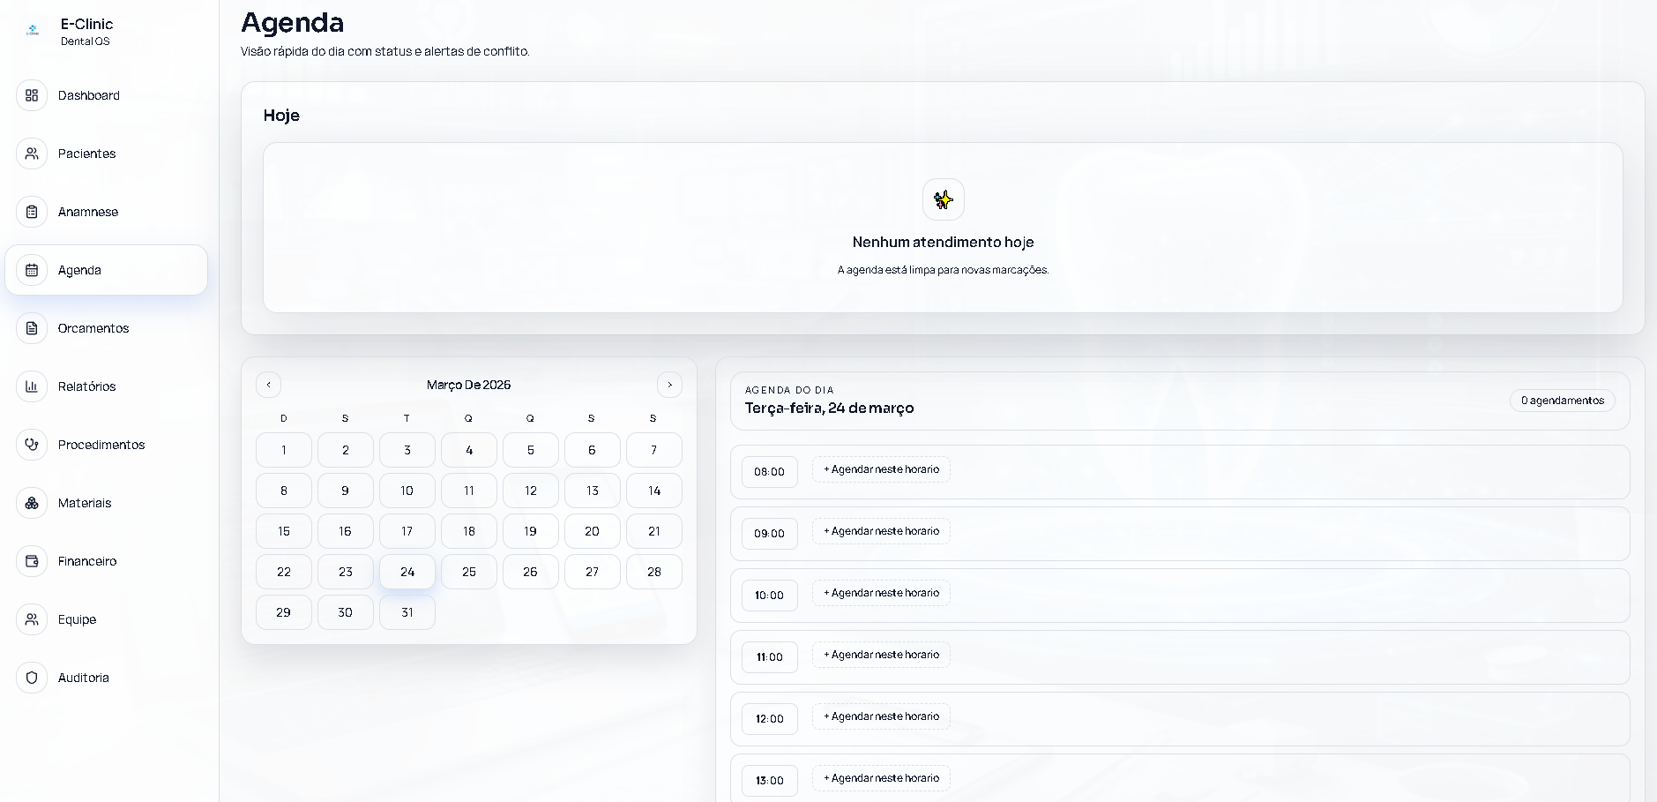The width and height of the screenshot is (1657, 802).
Task: Select the Pacientes people icon
Action: point(32,154)
